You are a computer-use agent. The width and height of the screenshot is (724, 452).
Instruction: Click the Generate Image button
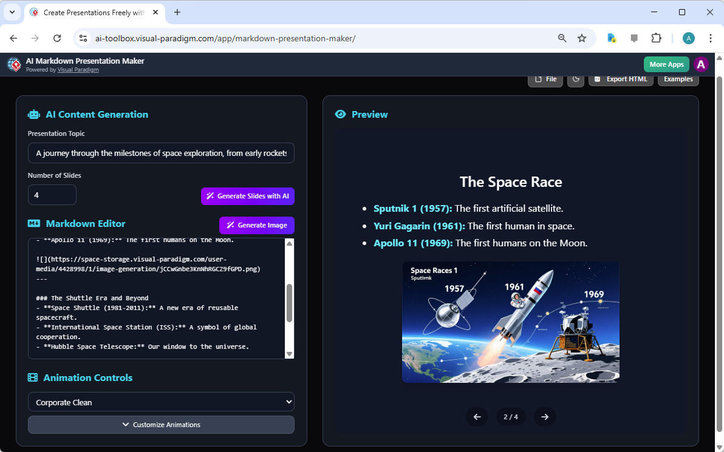tap(256, 225)
